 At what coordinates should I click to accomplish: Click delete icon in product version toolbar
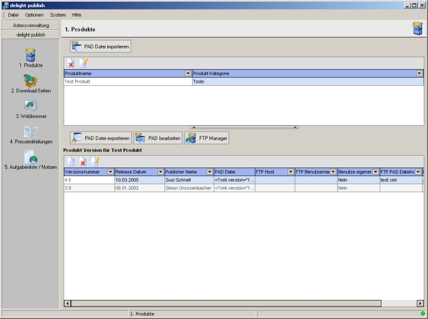click(83, 162)
